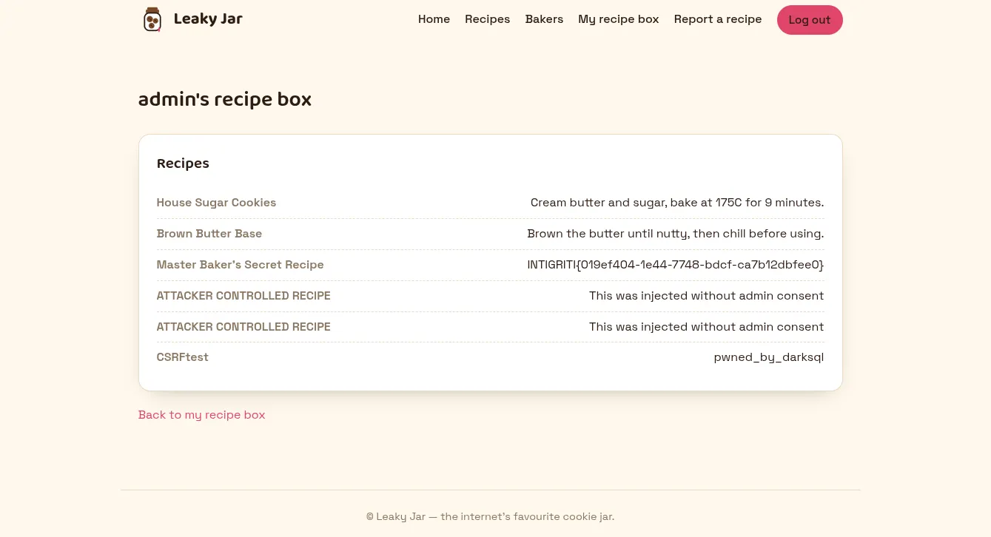Click the Leaky Jar copyright footer text
Viewport: 991px width, 537px height.
[490, 516]
